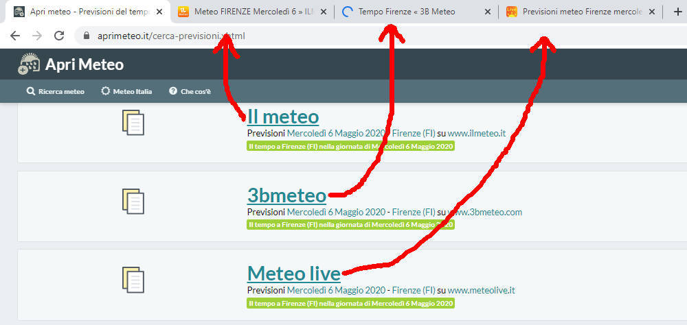Click the browser forward arrow
Screen dimensions: 687x325
(x=37, y=36)
